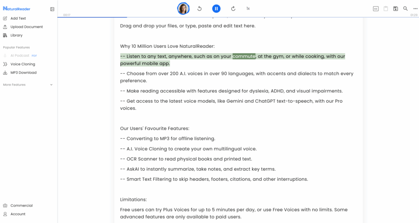The image size is (419, 223).
Task: Click Add Text in sidebar
Action: pyautogui.click(x=18, y=18)
